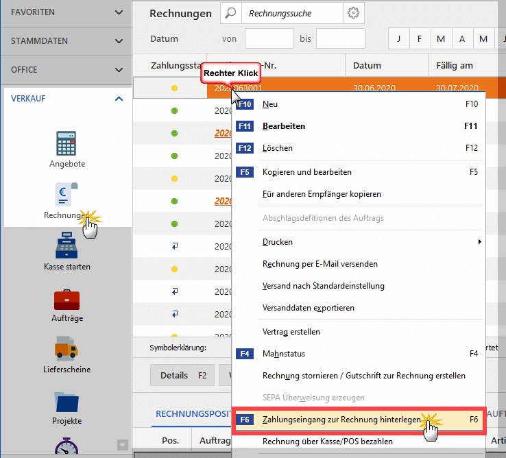Open the stopwatch icon below Projekte
The width and height of the screenshot is (506, 458).
pos(66,446)
